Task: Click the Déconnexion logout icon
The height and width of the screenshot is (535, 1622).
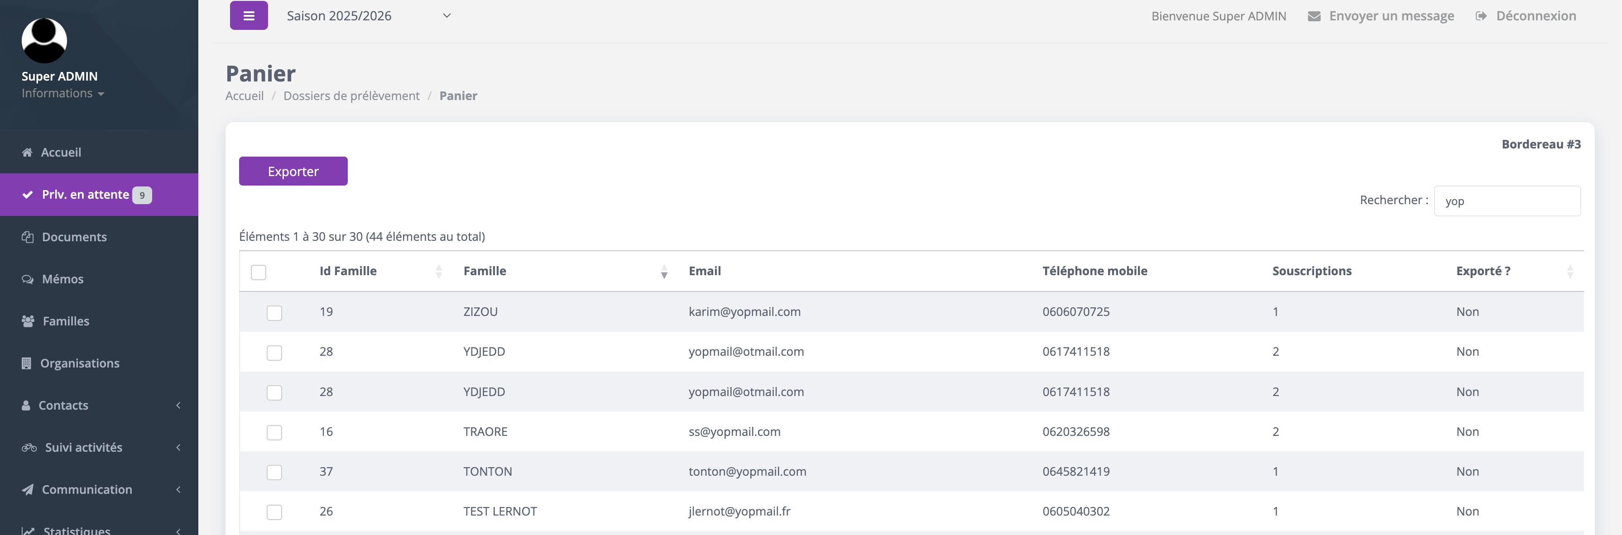Action: [1481, 16]
